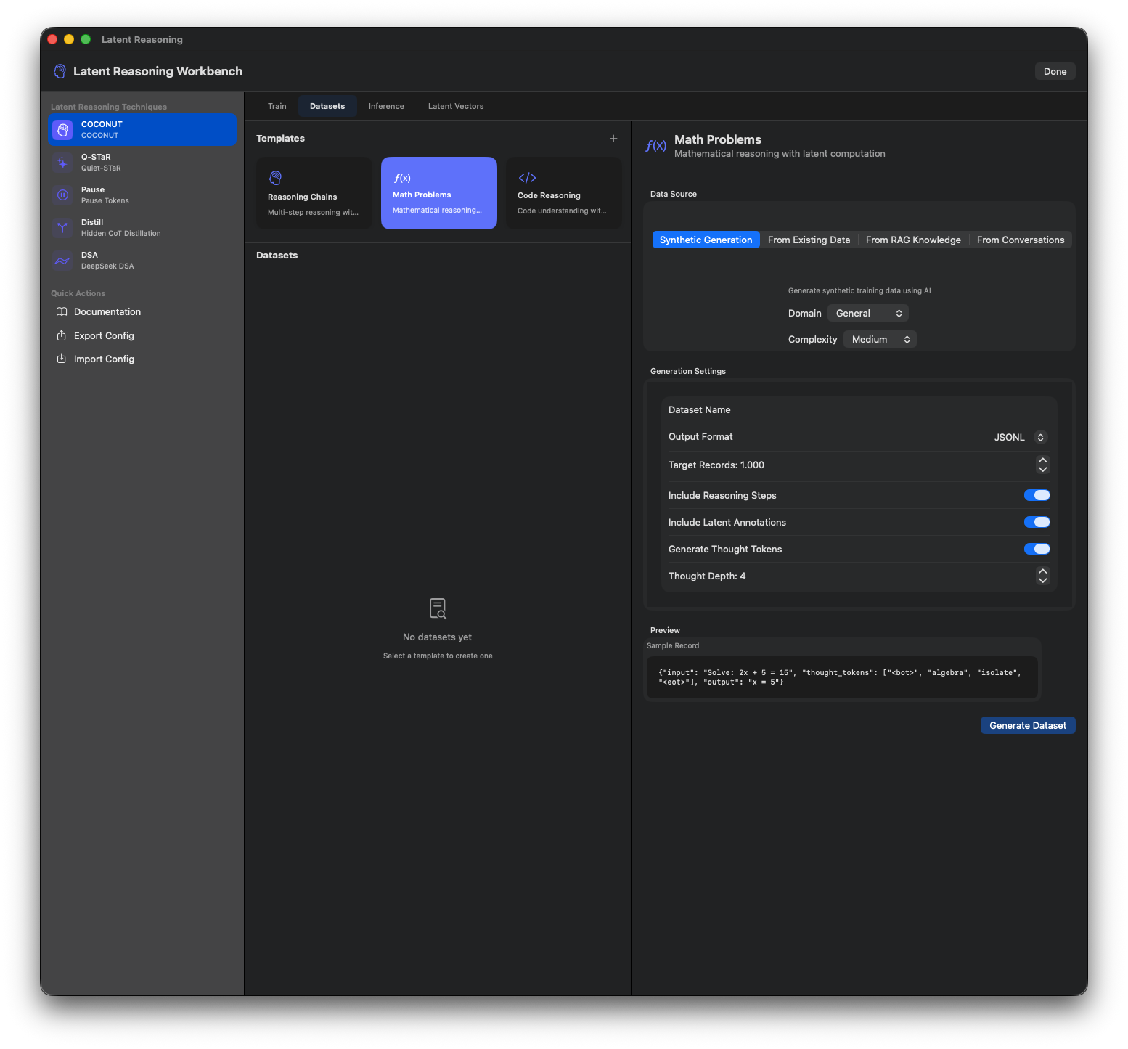Open the Latent Vectors tab
1128x1049 pixels.
(x=455, y=105)
